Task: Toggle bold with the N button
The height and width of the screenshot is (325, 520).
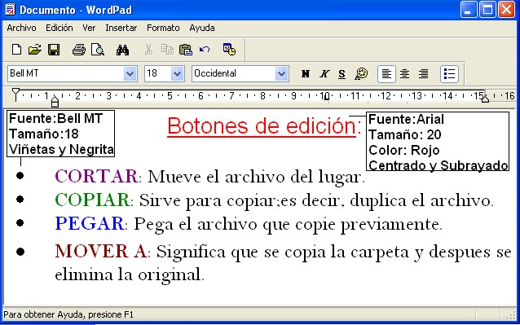Action: click(306, 73)
